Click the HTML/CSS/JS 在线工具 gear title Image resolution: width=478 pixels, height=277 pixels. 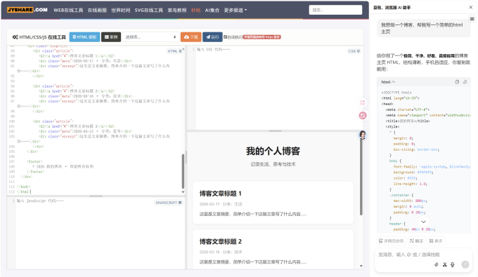coord(39,37)
